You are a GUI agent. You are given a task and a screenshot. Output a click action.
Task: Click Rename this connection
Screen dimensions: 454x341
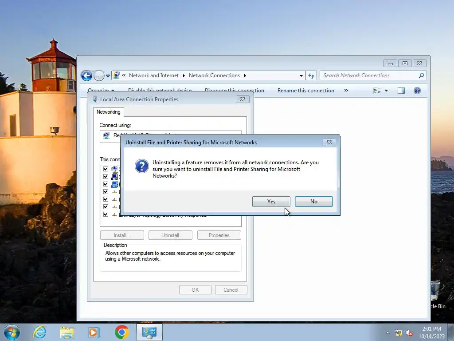pos(306,91)
